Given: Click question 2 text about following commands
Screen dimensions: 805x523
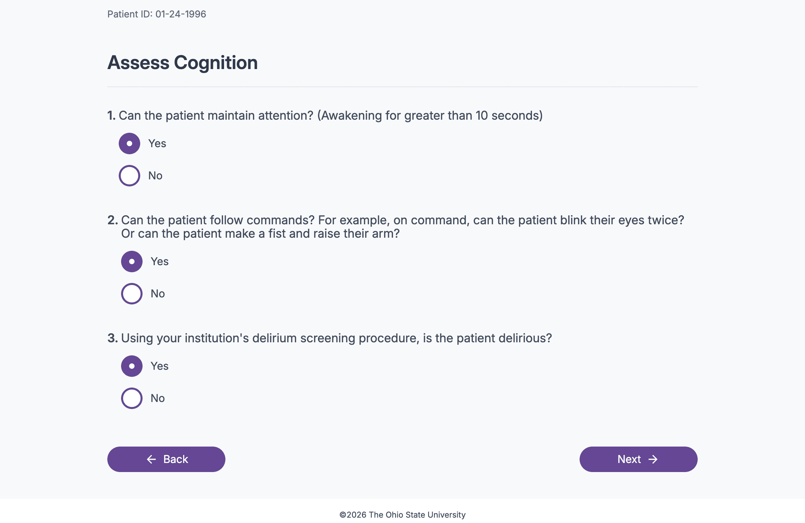Looking at the screenshot, I should tap(396, 227).
